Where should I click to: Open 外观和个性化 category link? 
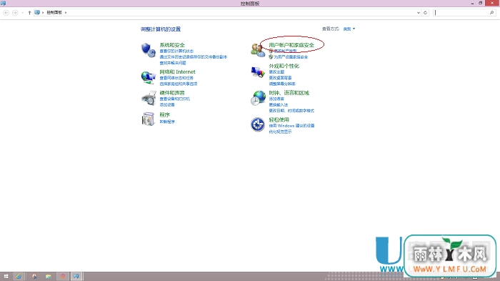tap(284, 66)
